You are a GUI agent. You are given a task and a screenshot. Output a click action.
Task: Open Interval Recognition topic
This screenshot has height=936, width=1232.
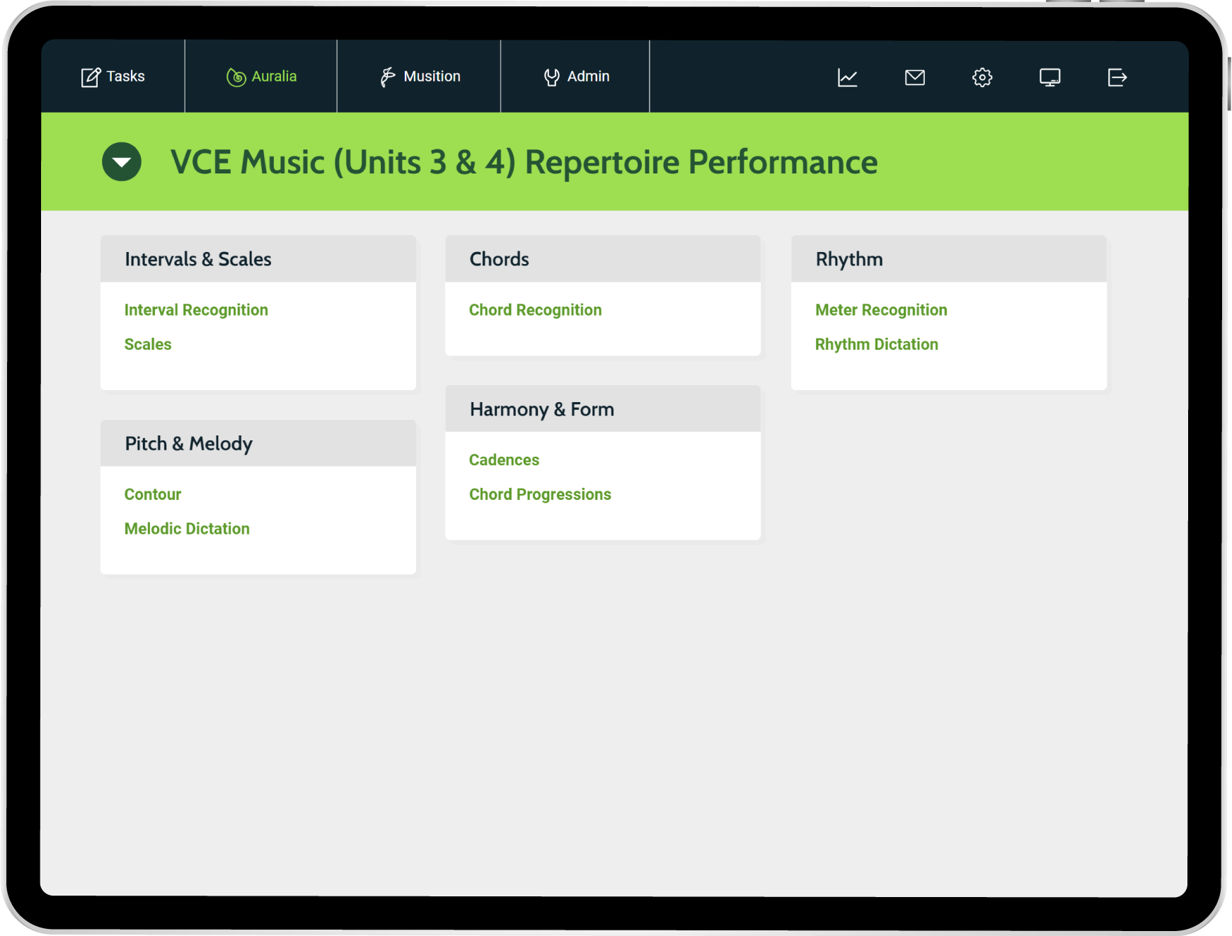coord(196,310)
